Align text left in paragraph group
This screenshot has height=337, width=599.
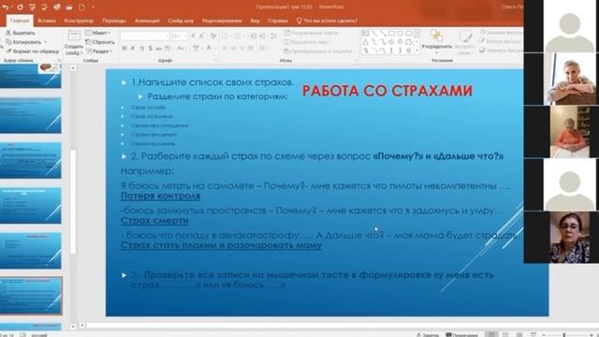(225, 48)
